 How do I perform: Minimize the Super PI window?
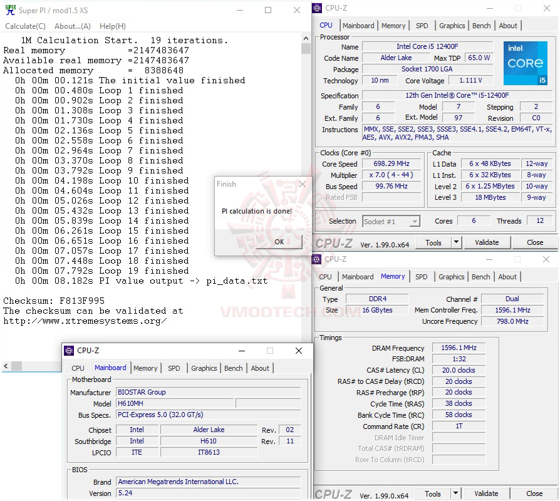[x=240, y=10]
